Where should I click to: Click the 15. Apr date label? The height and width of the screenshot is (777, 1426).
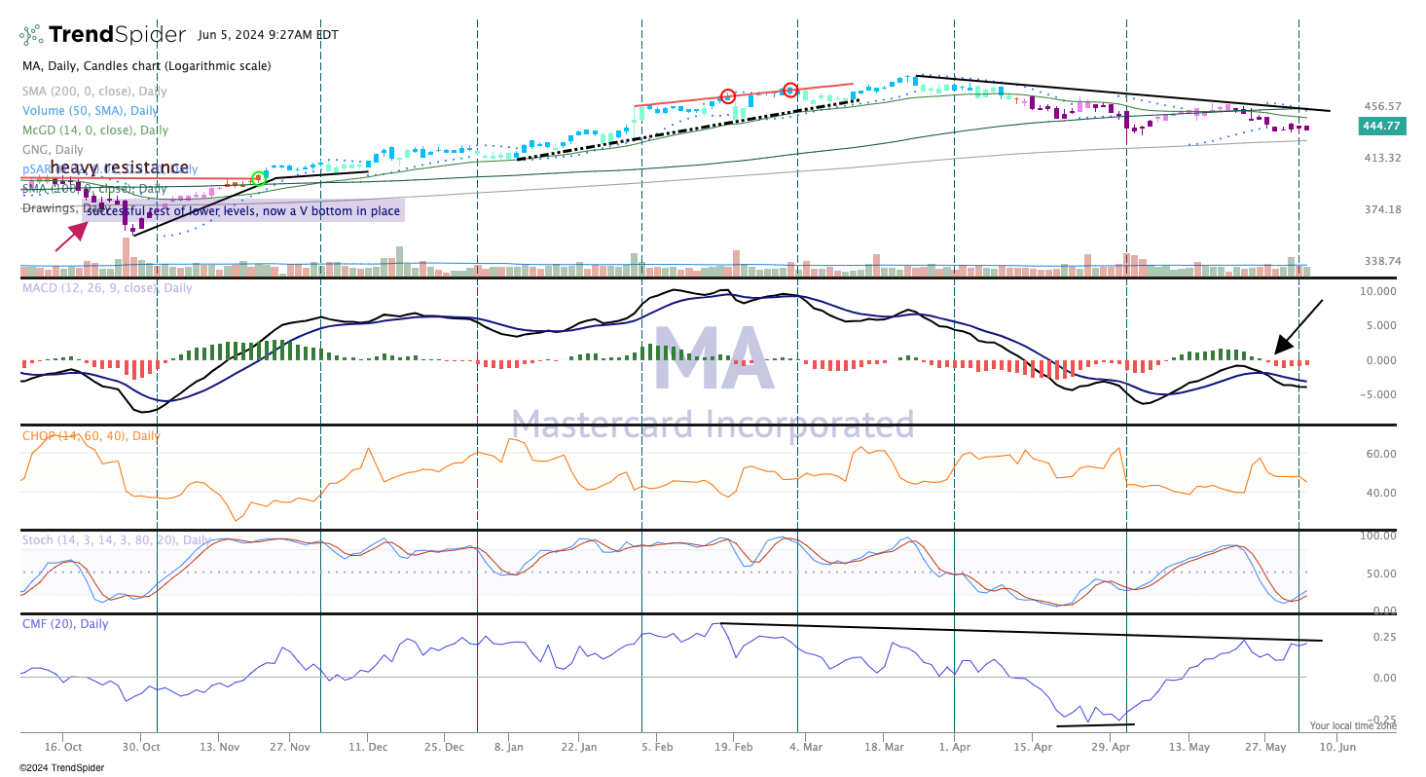[x=1035, y=747]
